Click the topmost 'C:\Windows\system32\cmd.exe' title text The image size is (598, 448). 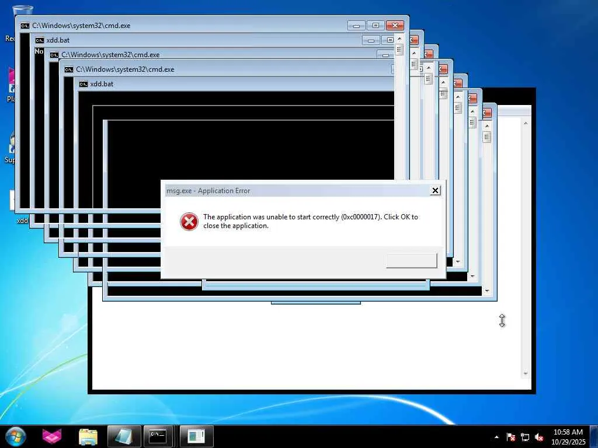pos(81,26)
